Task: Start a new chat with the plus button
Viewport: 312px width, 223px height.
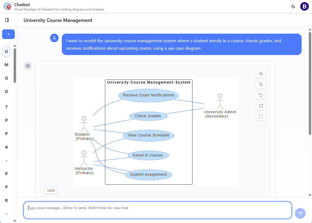Action: [x=8, y=34]
